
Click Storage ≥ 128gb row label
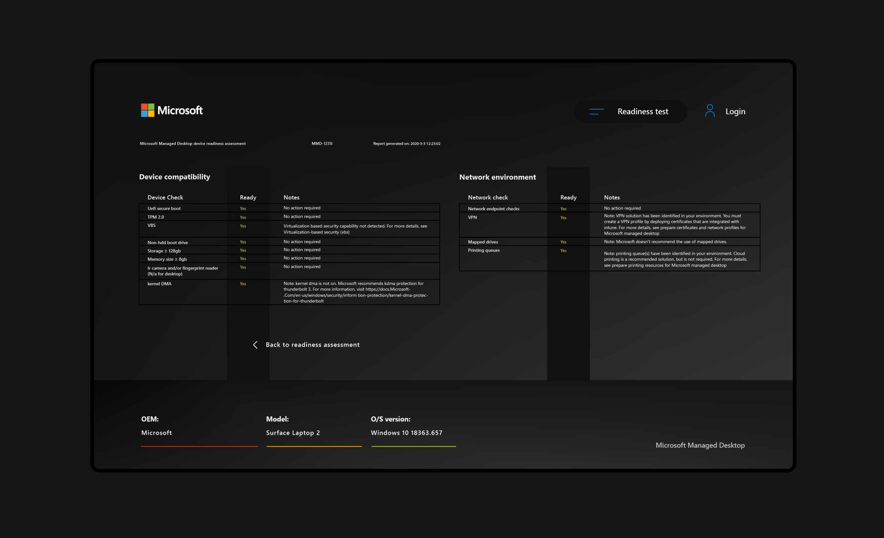[164, 251]
